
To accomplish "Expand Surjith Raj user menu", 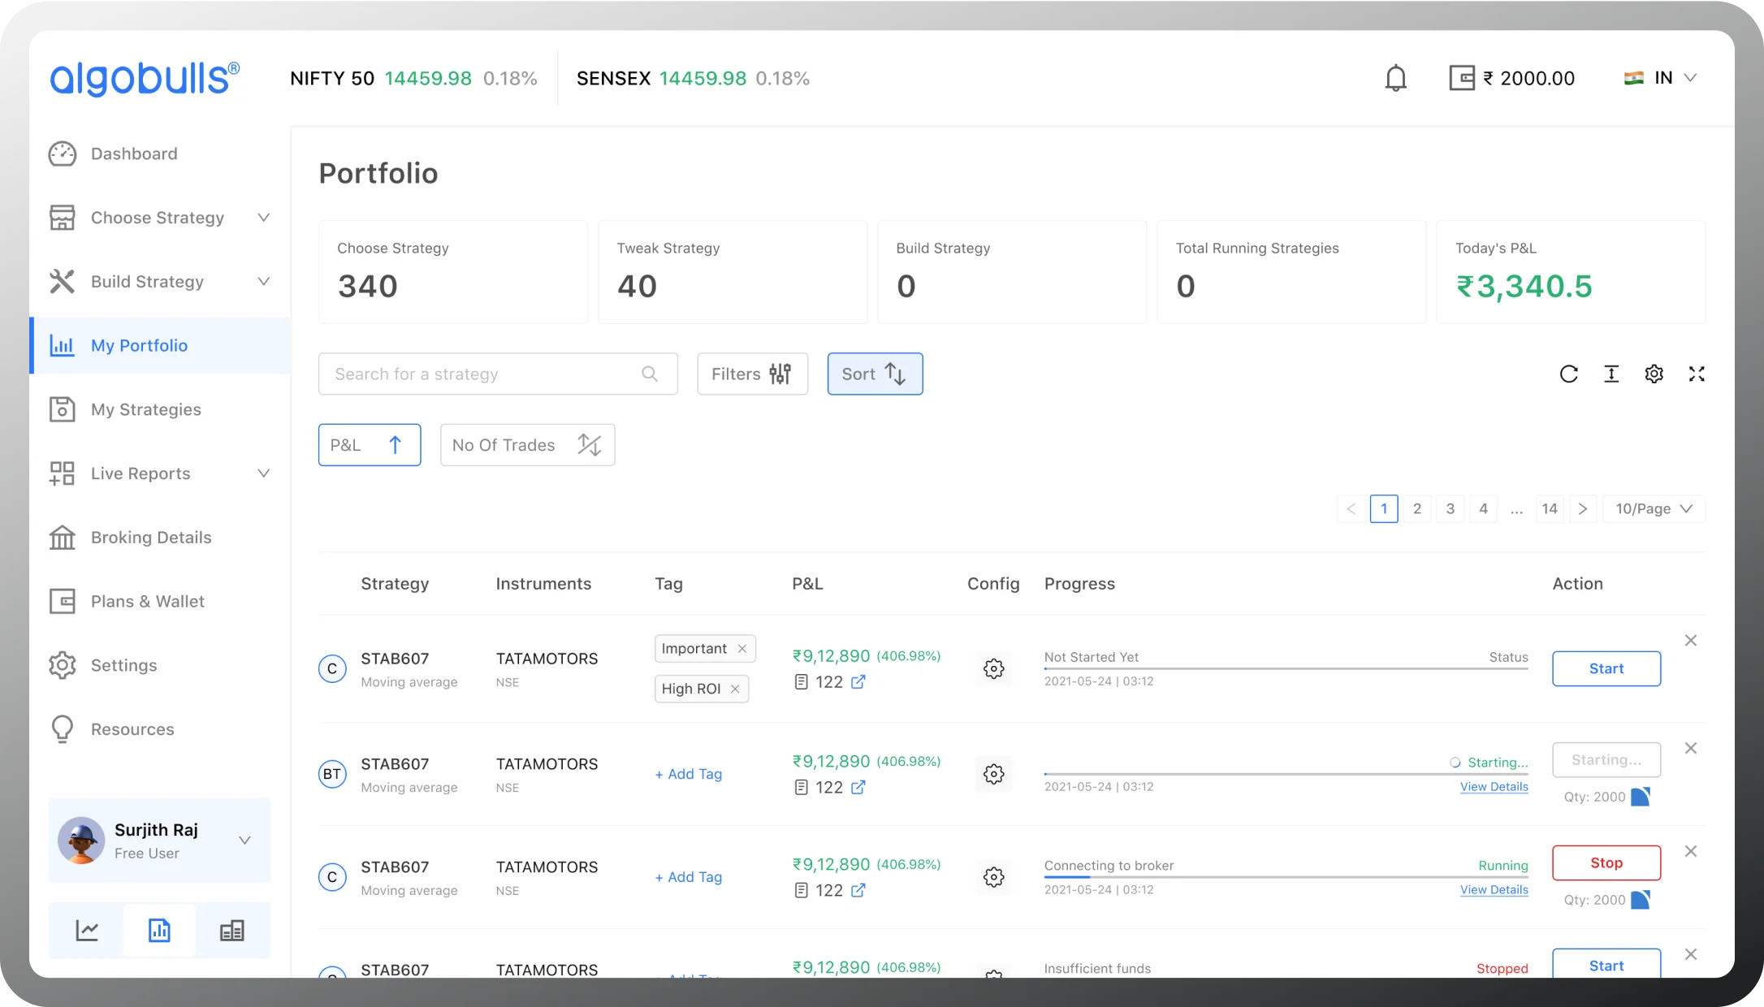I will [x=159, y=841].
